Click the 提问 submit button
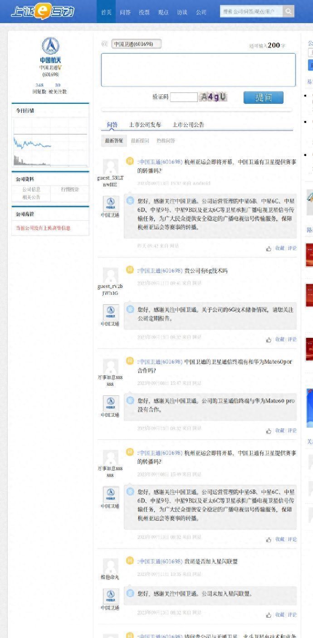This screenshot has height=638, width=313. pyautogui.click(x=264, y=97)
